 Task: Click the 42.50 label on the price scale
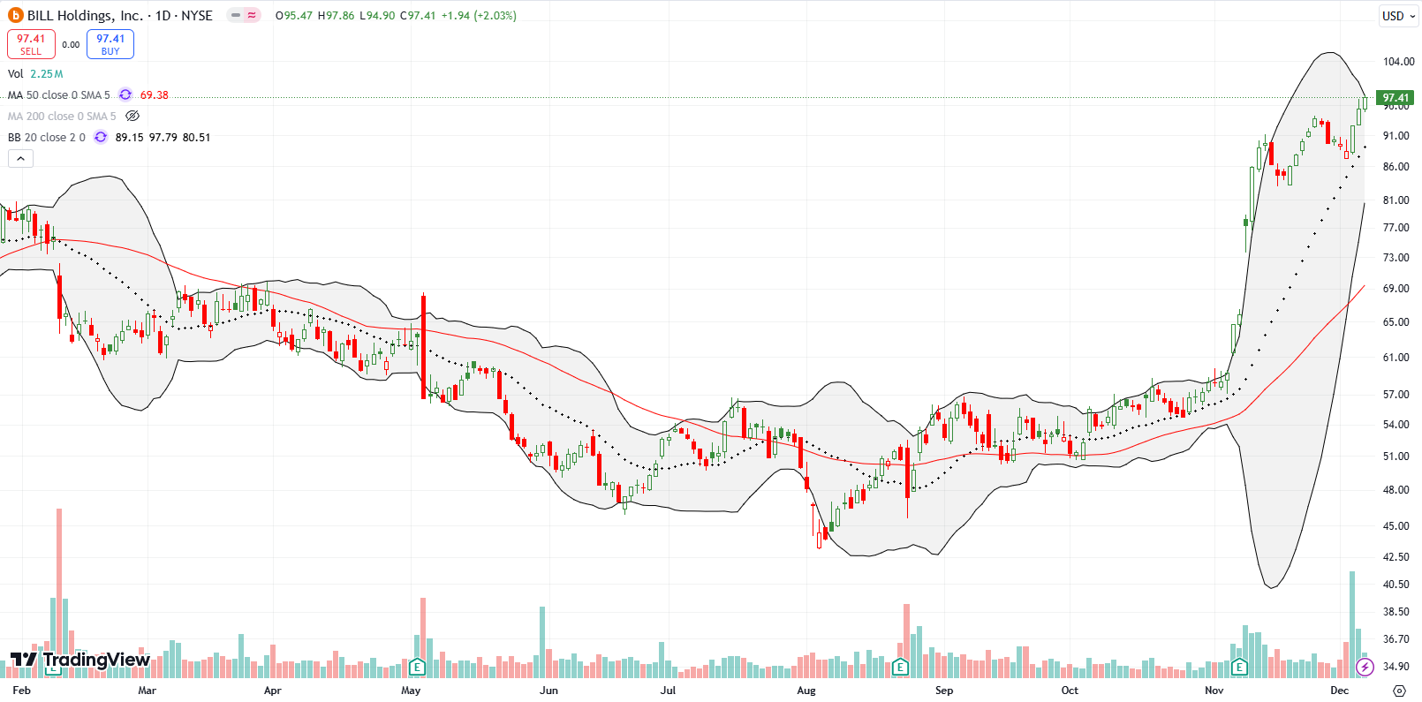coord(1396,557)
